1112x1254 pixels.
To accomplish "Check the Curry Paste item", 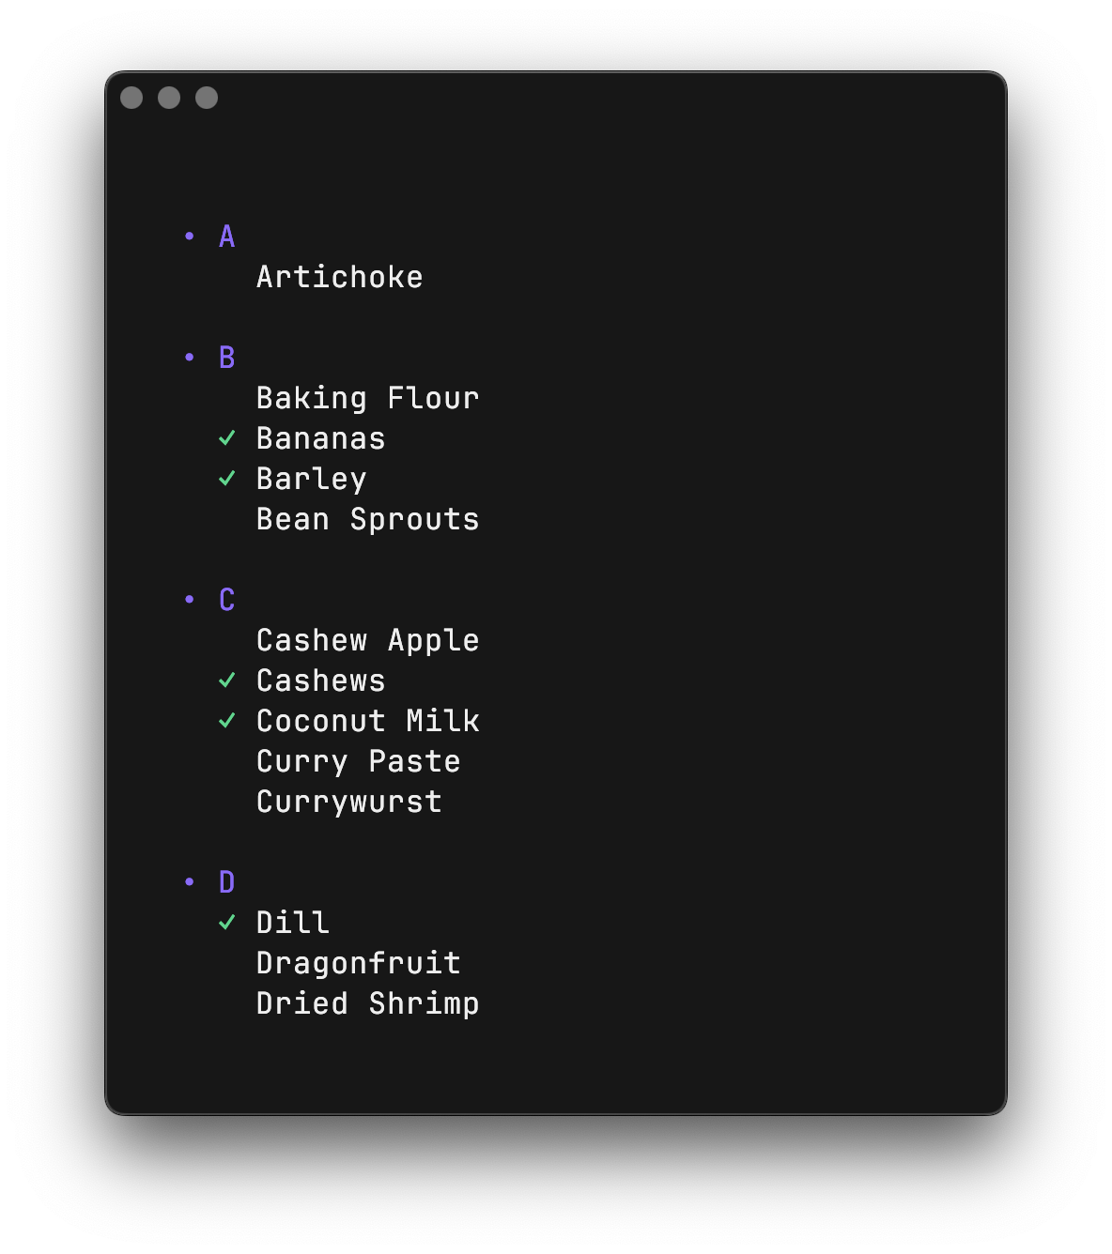I will [x=358, y=761].
